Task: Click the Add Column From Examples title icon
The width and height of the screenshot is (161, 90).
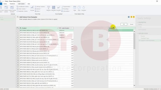Action: pos(18,17)
